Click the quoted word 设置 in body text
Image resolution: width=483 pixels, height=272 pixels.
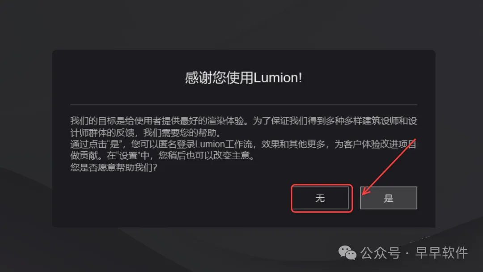pos(128,156)
